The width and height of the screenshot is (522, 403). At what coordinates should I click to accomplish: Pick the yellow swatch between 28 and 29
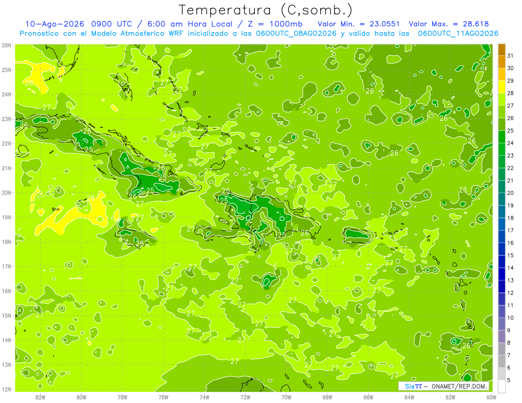pyautogui.click(x=502, y=87)
